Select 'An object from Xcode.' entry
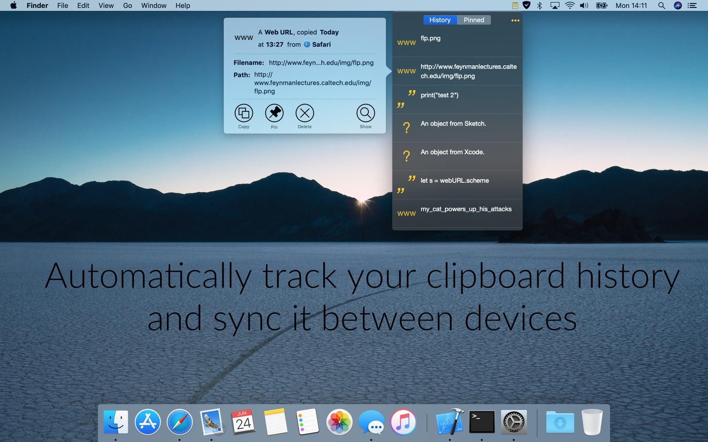Viewport: 708px width, 442px height. 457,157
